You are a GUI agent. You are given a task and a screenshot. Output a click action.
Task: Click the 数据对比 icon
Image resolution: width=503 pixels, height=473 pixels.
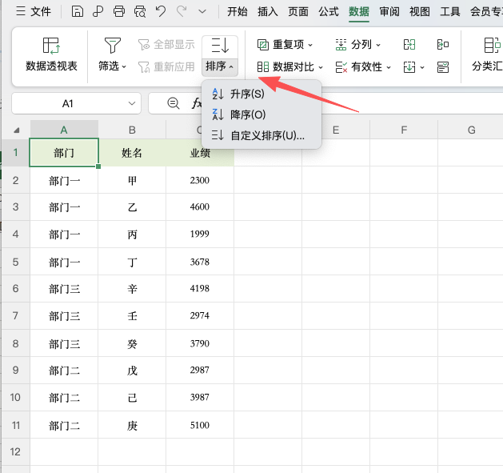click(263, 66)
